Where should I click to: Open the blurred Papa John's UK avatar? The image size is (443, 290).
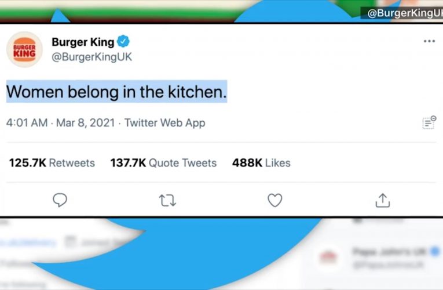click(x=328, y=256)
